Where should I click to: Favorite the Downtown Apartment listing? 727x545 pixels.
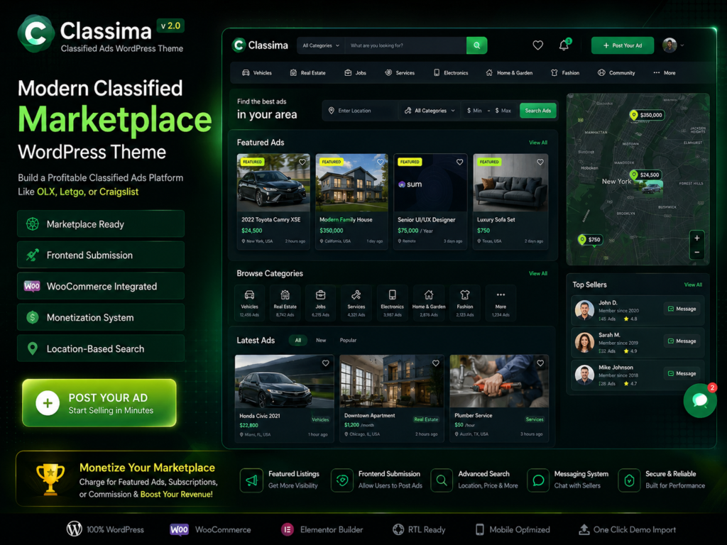(x=436, y=363)
